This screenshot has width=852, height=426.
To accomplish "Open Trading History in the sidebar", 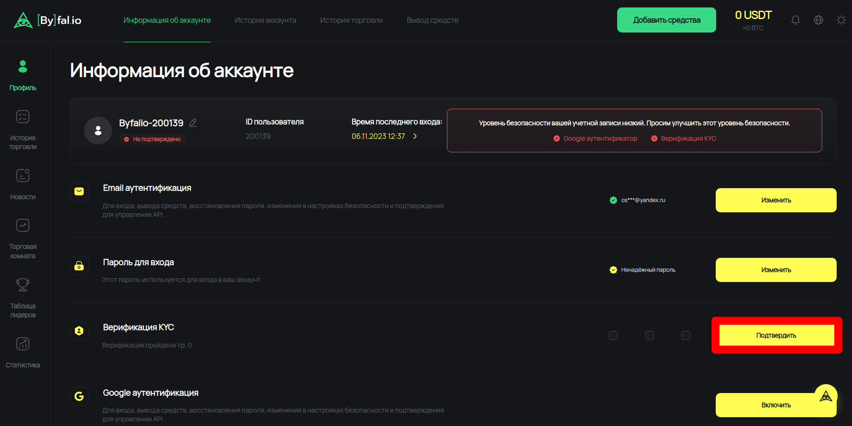I will (22, 117).
